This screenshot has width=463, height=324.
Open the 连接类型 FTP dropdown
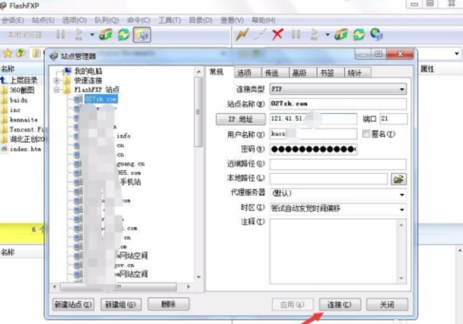(338, 89)
